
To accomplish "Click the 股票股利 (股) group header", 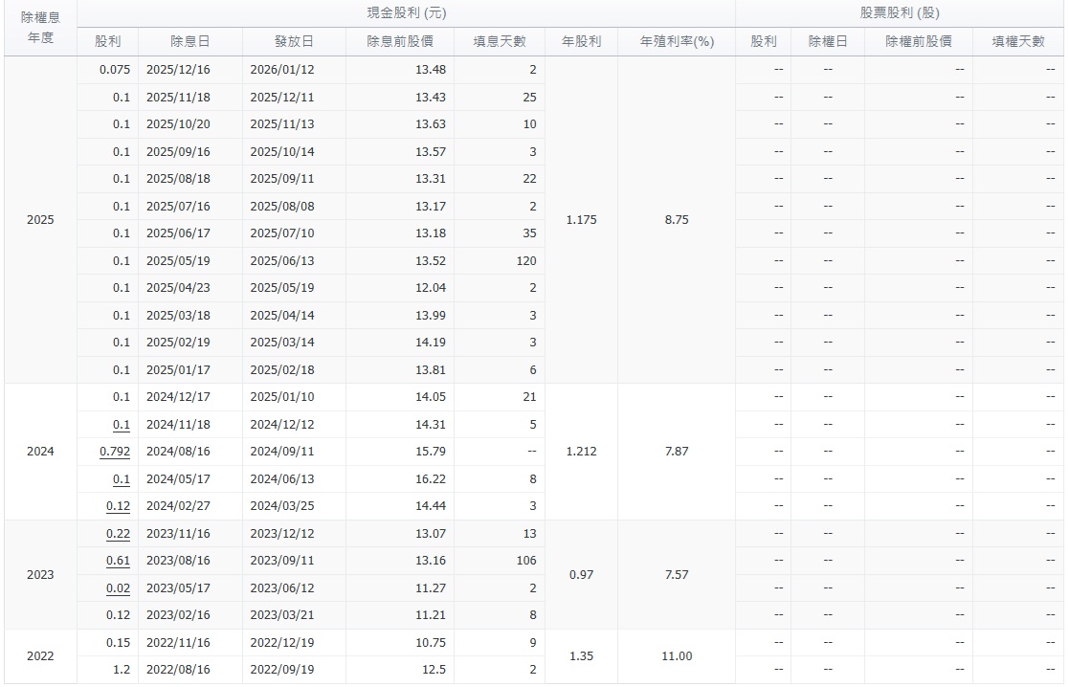I will pyautogui.click(x=900, y=13).
